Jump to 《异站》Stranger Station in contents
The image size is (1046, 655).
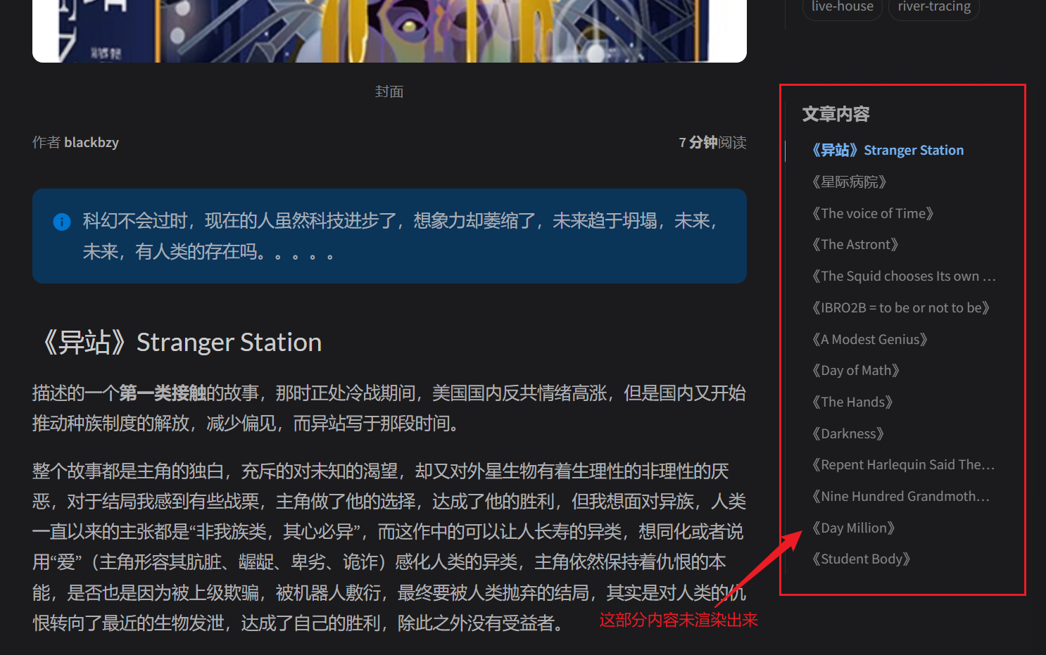pyautogui.click(x=887, y=150)
